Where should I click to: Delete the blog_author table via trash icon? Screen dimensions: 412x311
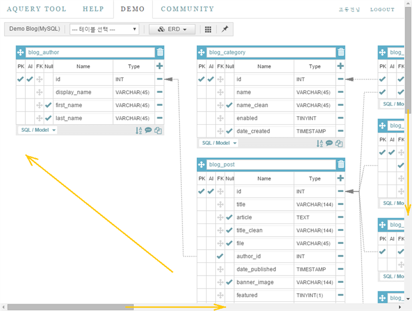(x=160, y=52)
